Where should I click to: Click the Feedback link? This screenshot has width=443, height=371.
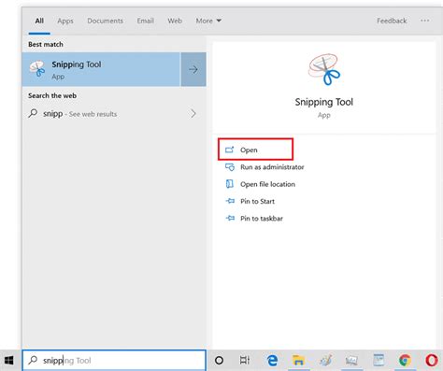(392, 21)
